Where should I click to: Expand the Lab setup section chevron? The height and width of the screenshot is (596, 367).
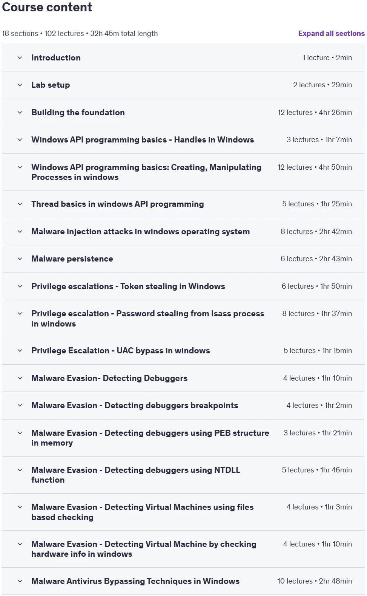[20, 85]
